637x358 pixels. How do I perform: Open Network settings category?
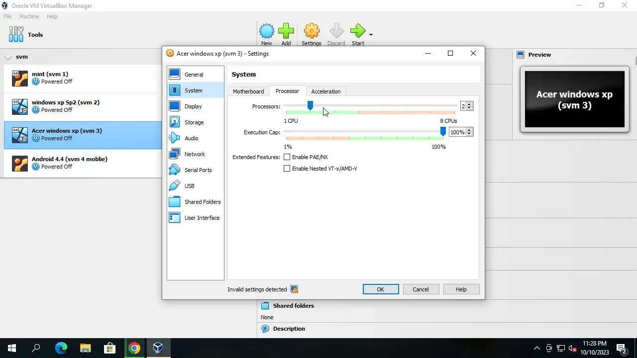pos(195,154)
